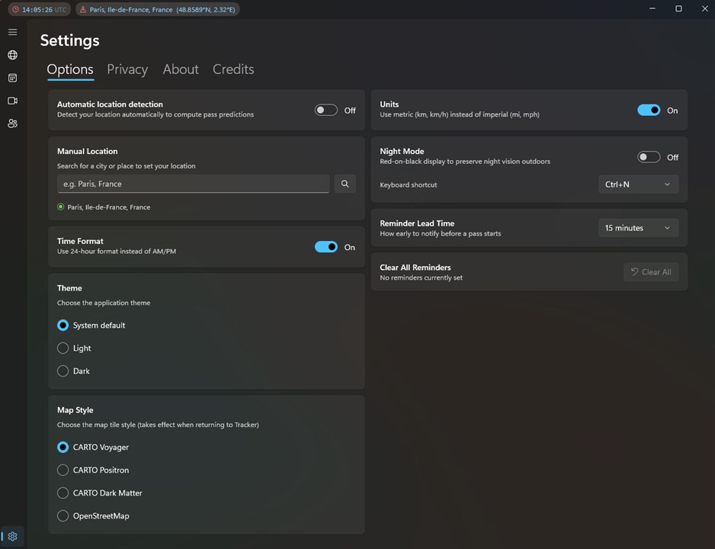Toggle the Units metric switch
715x549 pixels.
(x=649, y=111)
